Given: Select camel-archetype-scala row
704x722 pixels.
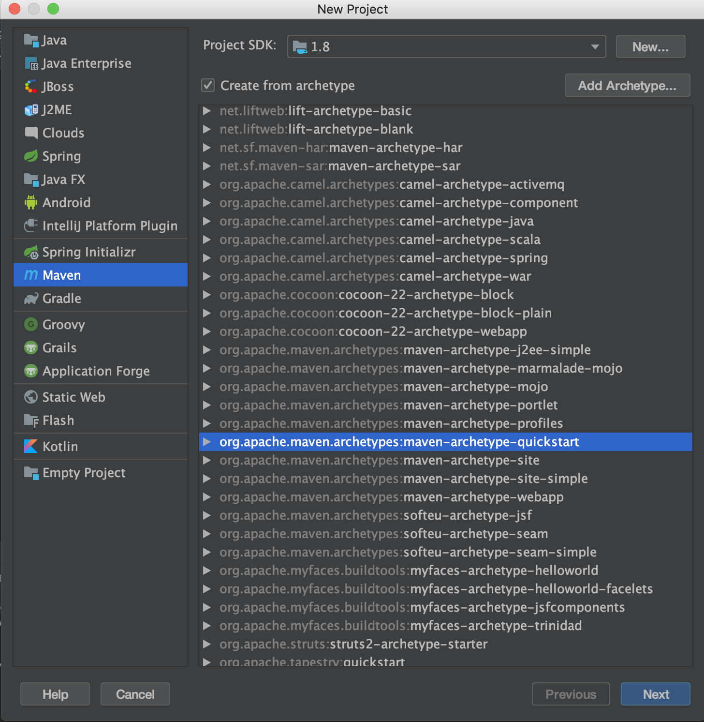Looking at the screenshot, I should 446,239.
